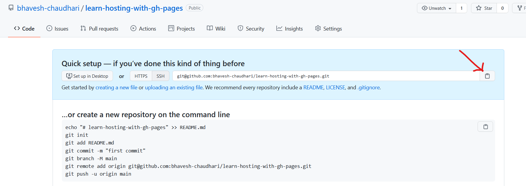This screenshot has width=526, height=186.
Task: Open the Issues tab
Action: tap(57, 28)
